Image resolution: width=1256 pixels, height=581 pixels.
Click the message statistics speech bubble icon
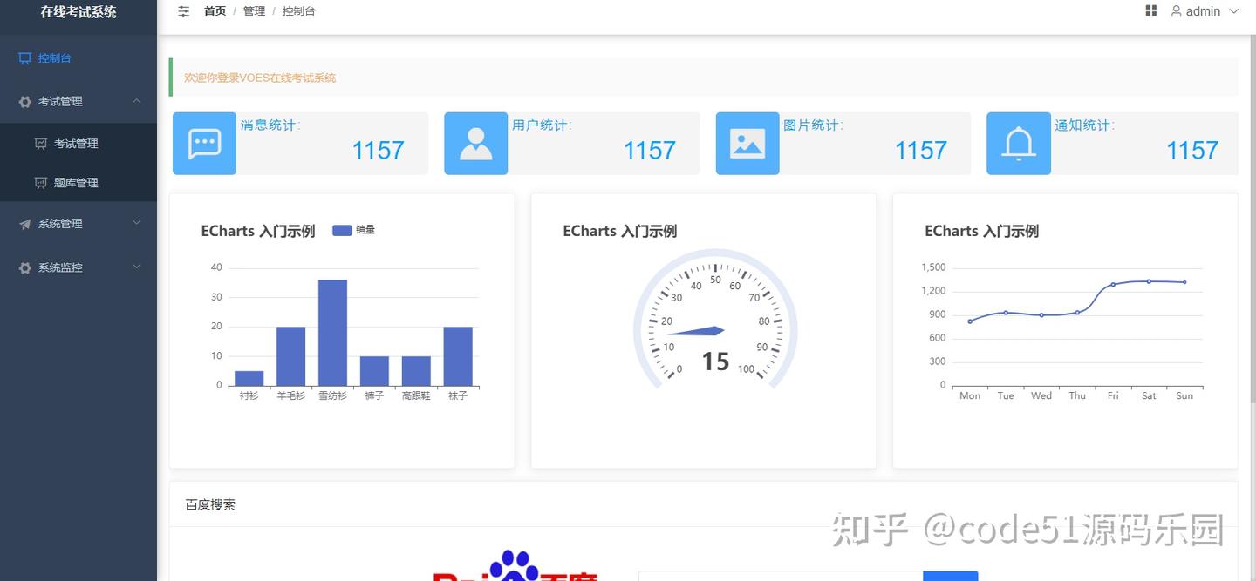coord(204,143)
